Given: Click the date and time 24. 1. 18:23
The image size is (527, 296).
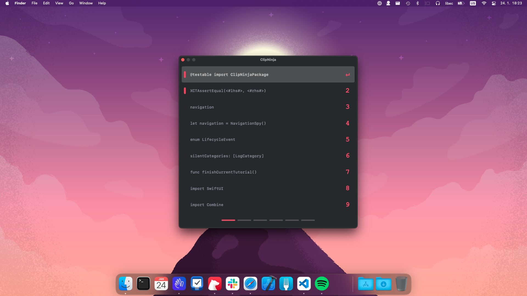Looking at the screenshot, I should pos(511,3).
